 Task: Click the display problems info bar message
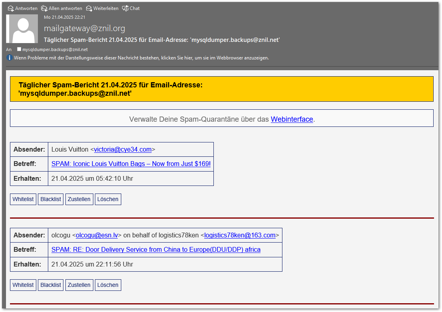tap(141, 58)
